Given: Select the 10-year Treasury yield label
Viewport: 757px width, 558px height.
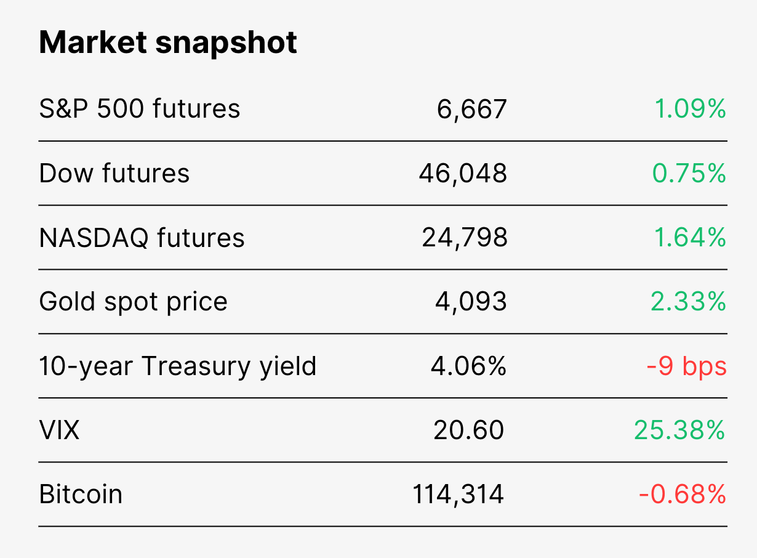Looking at the screenshot, I should (178, 366).
